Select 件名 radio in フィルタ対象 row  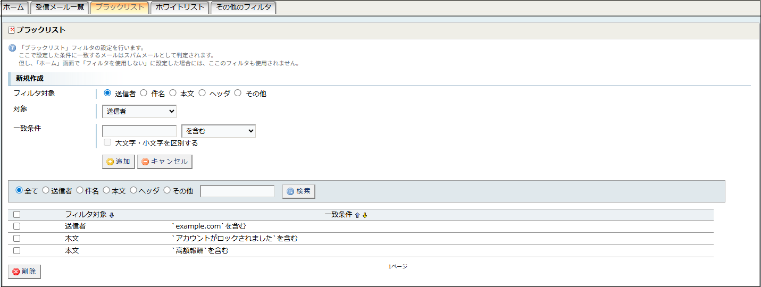(x=144, y=94)
